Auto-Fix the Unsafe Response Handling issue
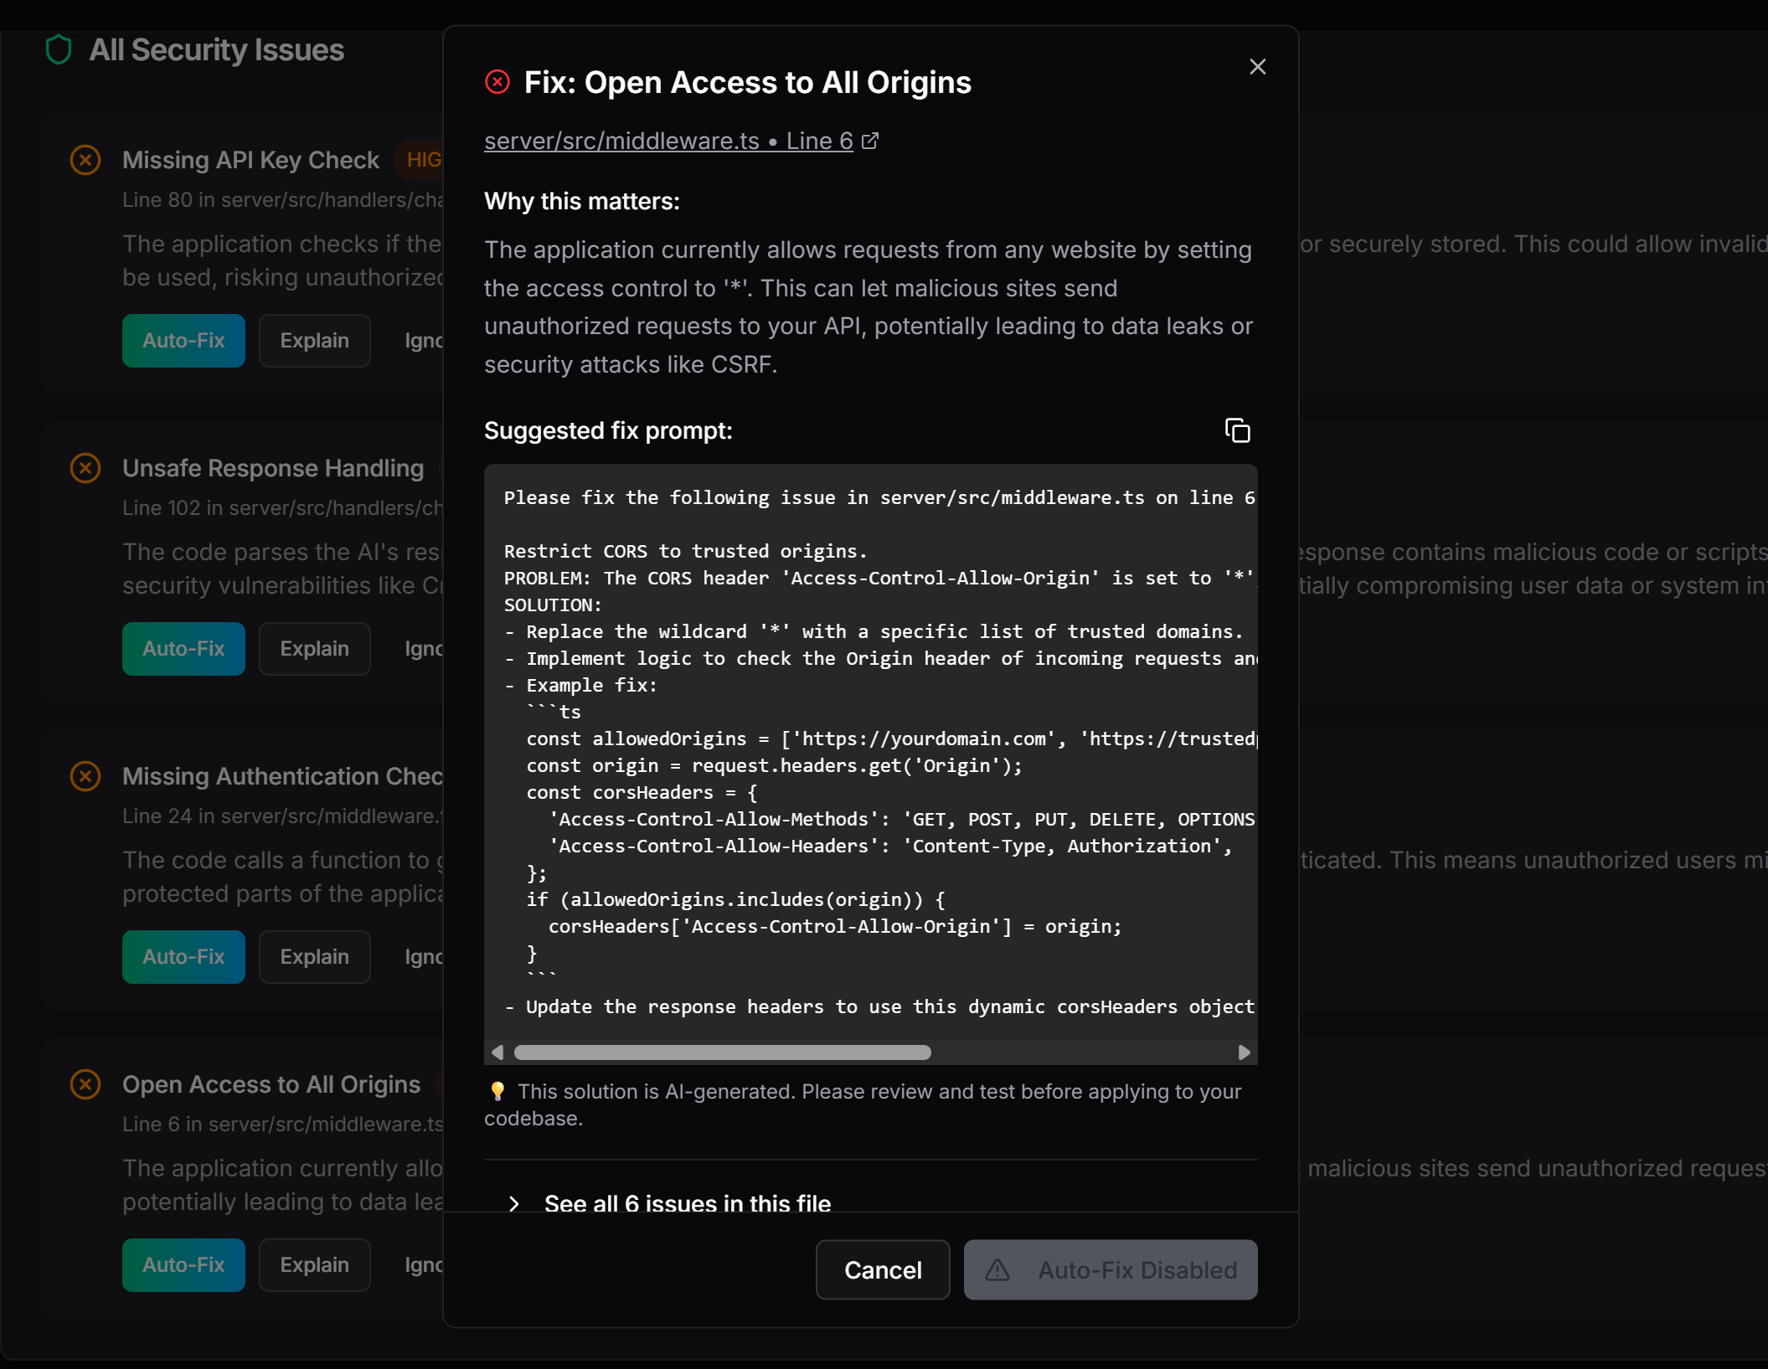 pos(183,649)
